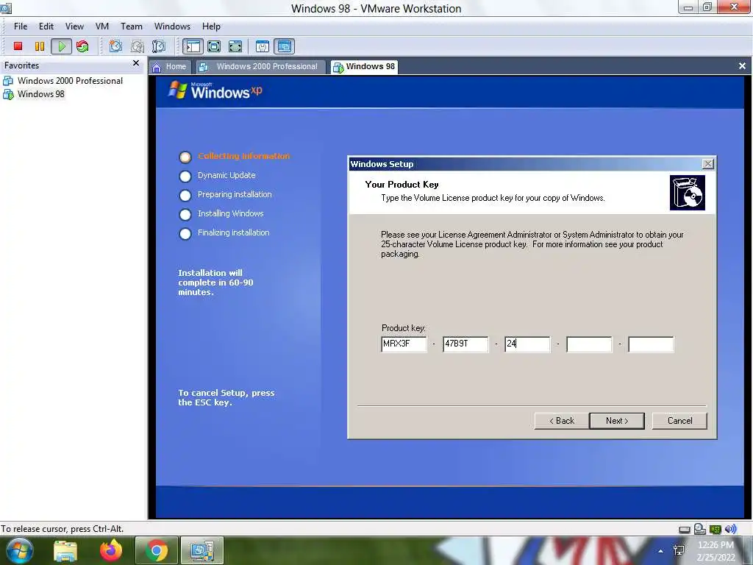Click the fifth empty product key field

tap(652, 344)
